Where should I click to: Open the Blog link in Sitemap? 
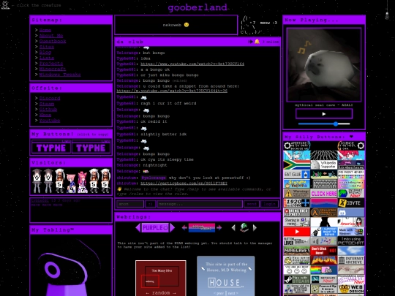pos(45,52)
